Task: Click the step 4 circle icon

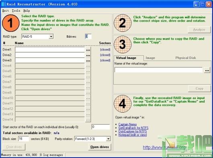Action: (123, 104)
